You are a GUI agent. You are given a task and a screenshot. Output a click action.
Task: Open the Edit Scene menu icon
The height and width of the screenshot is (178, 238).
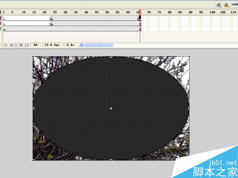pos(219,5)
